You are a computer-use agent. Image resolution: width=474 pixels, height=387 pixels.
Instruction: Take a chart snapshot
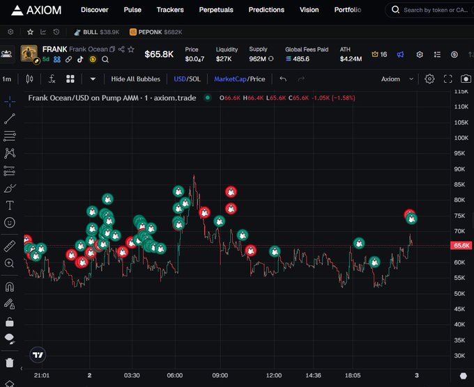coord(466,79)
